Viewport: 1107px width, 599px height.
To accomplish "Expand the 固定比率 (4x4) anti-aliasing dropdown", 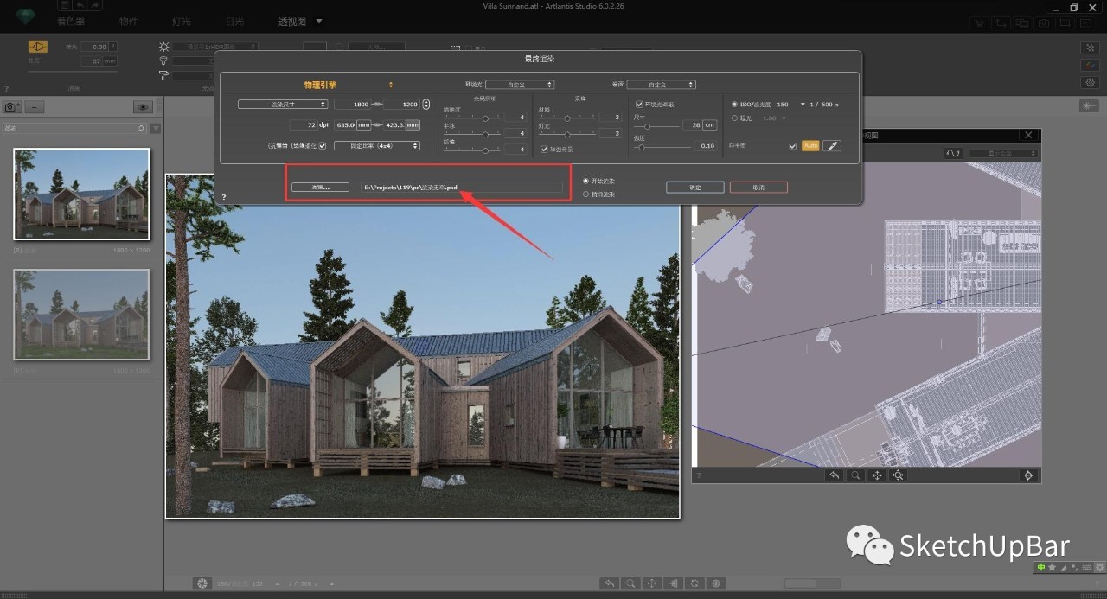I will coord(377,146).
